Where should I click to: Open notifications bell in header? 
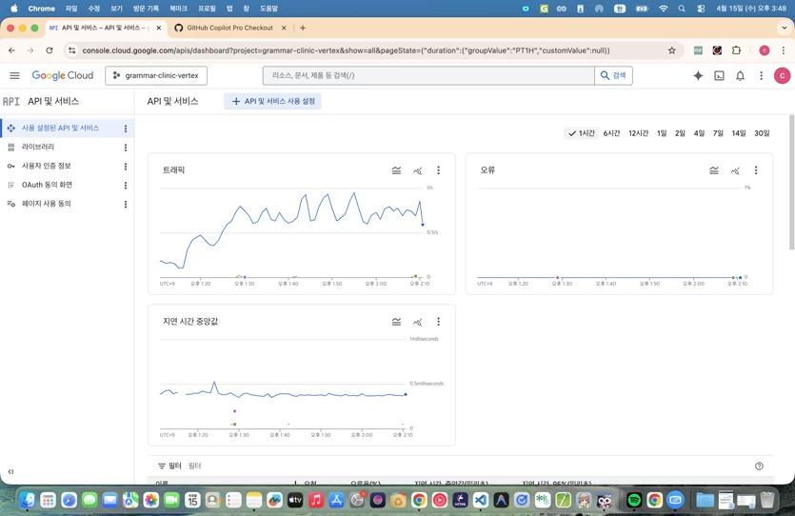point(740,75)
